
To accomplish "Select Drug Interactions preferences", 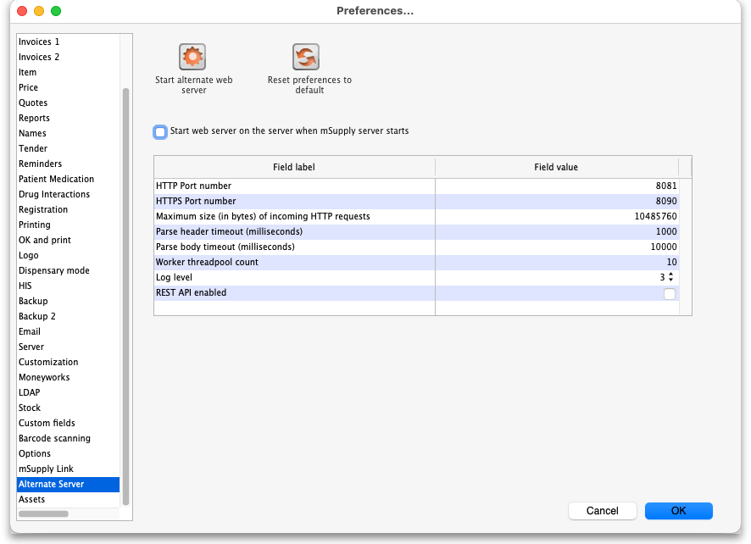I will (54, 194).
